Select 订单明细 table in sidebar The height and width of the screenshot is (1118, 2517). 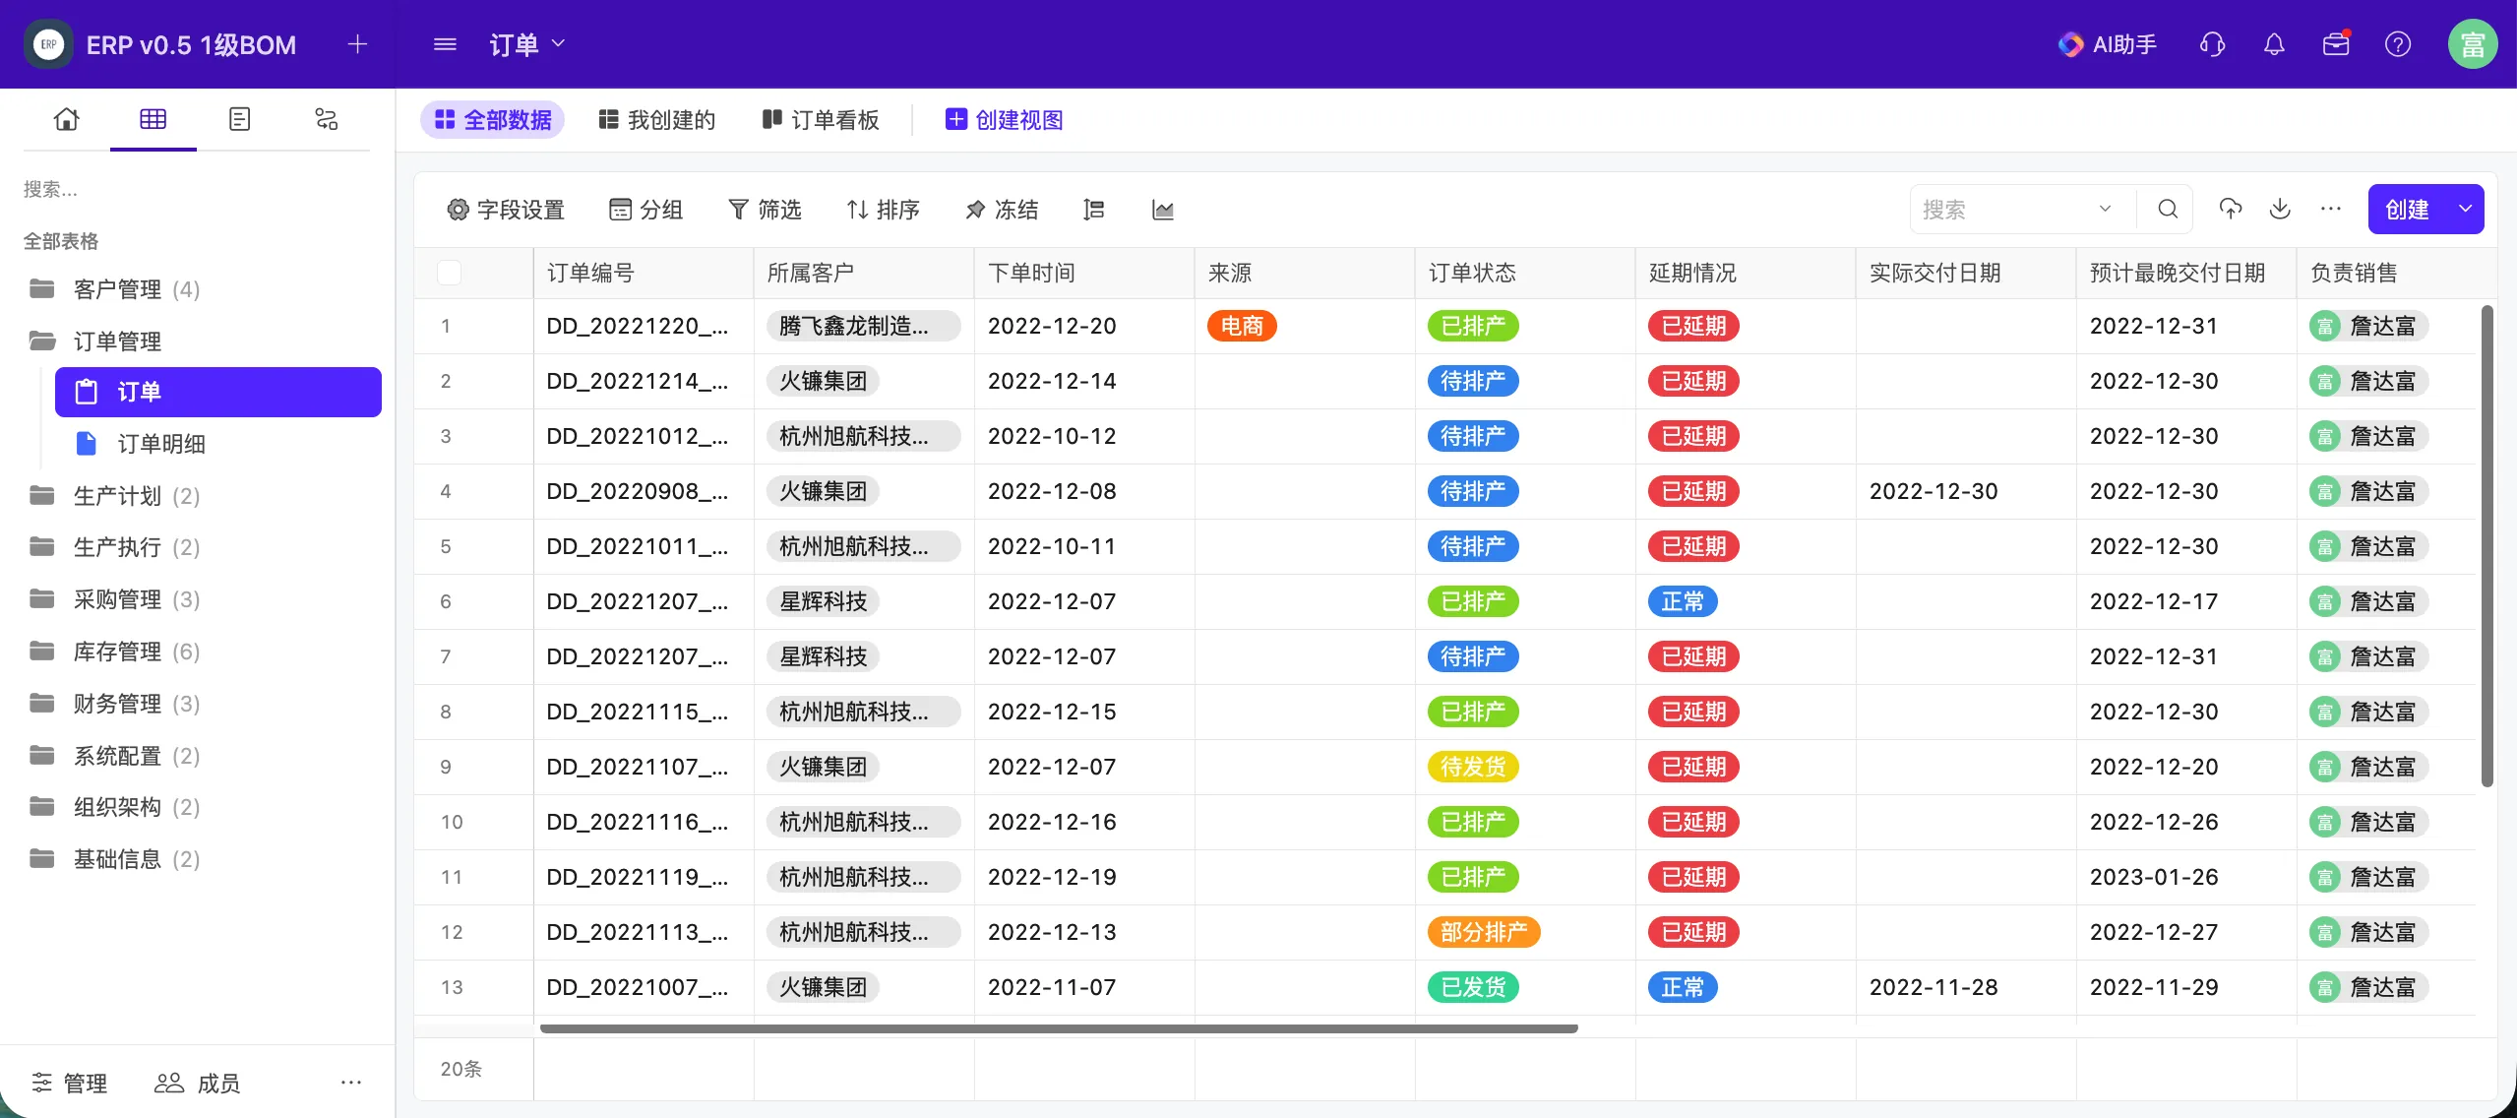(218, 444)
